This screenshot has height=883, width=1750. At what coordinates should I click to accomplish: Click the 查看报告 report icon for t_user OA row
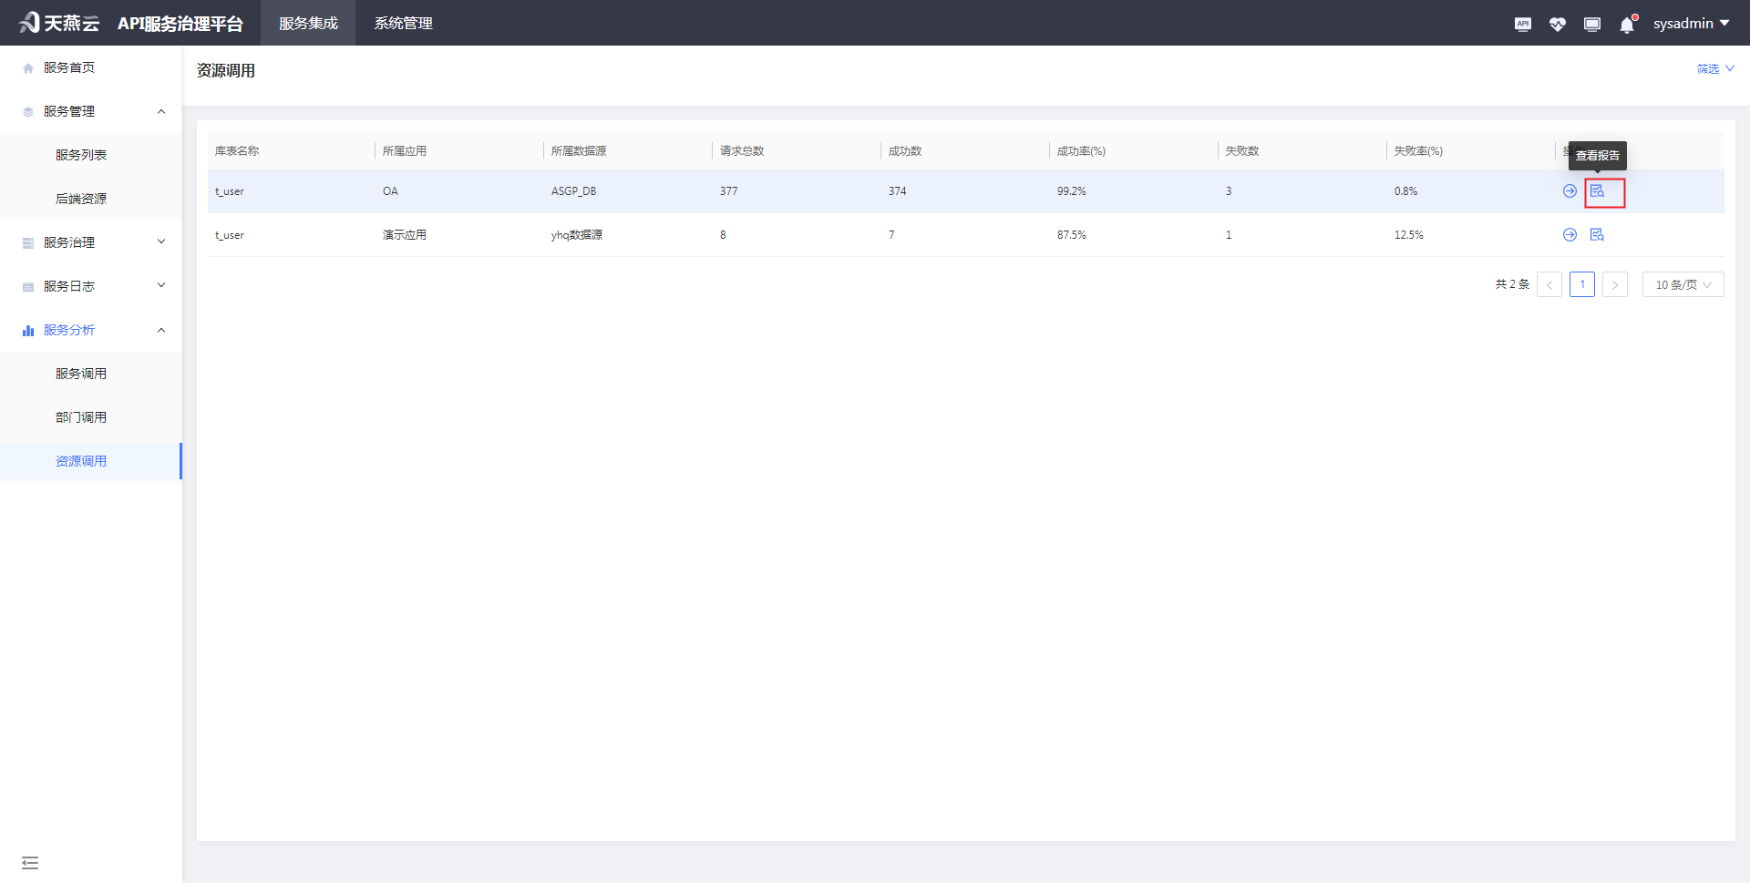[x=1597, y=191]
